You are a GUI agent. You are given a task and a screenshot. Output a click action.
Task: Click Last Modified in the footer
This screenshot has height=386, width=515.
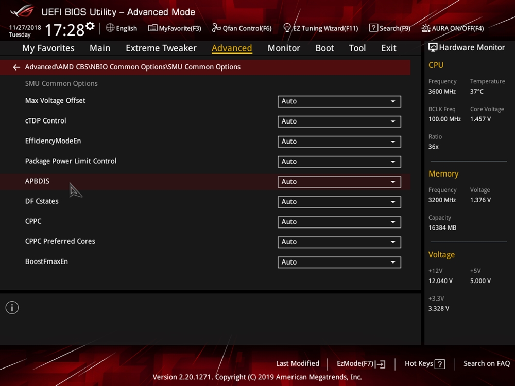(298, 364)
